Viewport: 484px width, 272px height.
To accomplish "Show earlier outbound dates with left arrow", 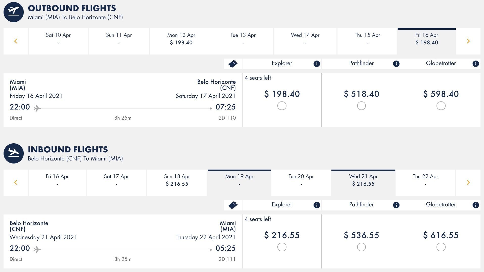I will click(x=16, y=41).
